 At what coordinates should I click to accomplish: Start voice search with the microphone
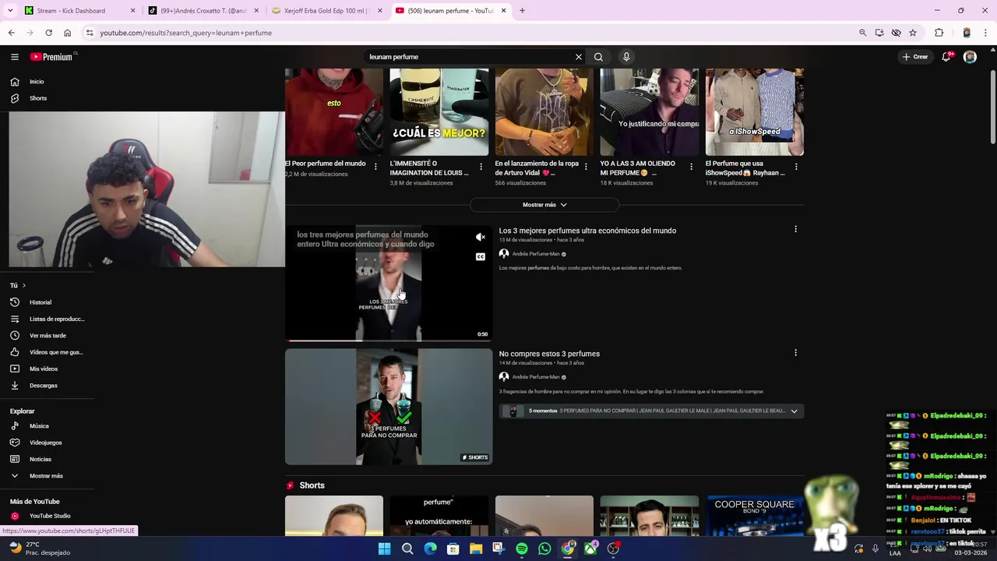(x=626, y=57)
